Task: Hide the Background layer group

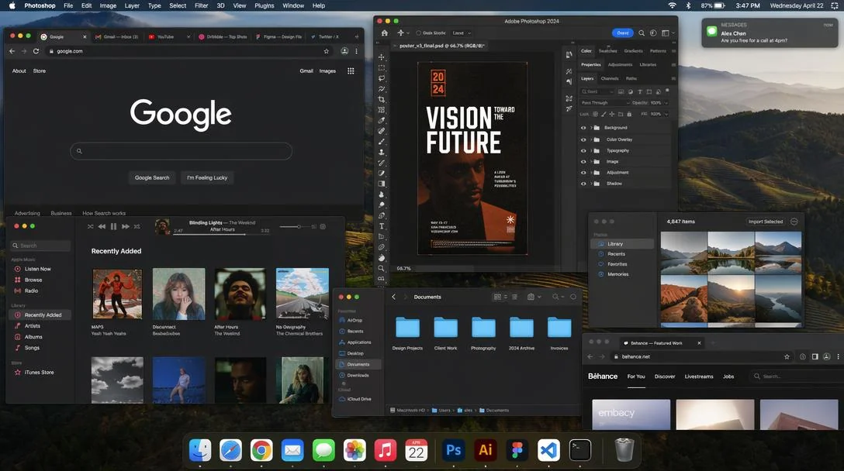Action: point(583,128)
